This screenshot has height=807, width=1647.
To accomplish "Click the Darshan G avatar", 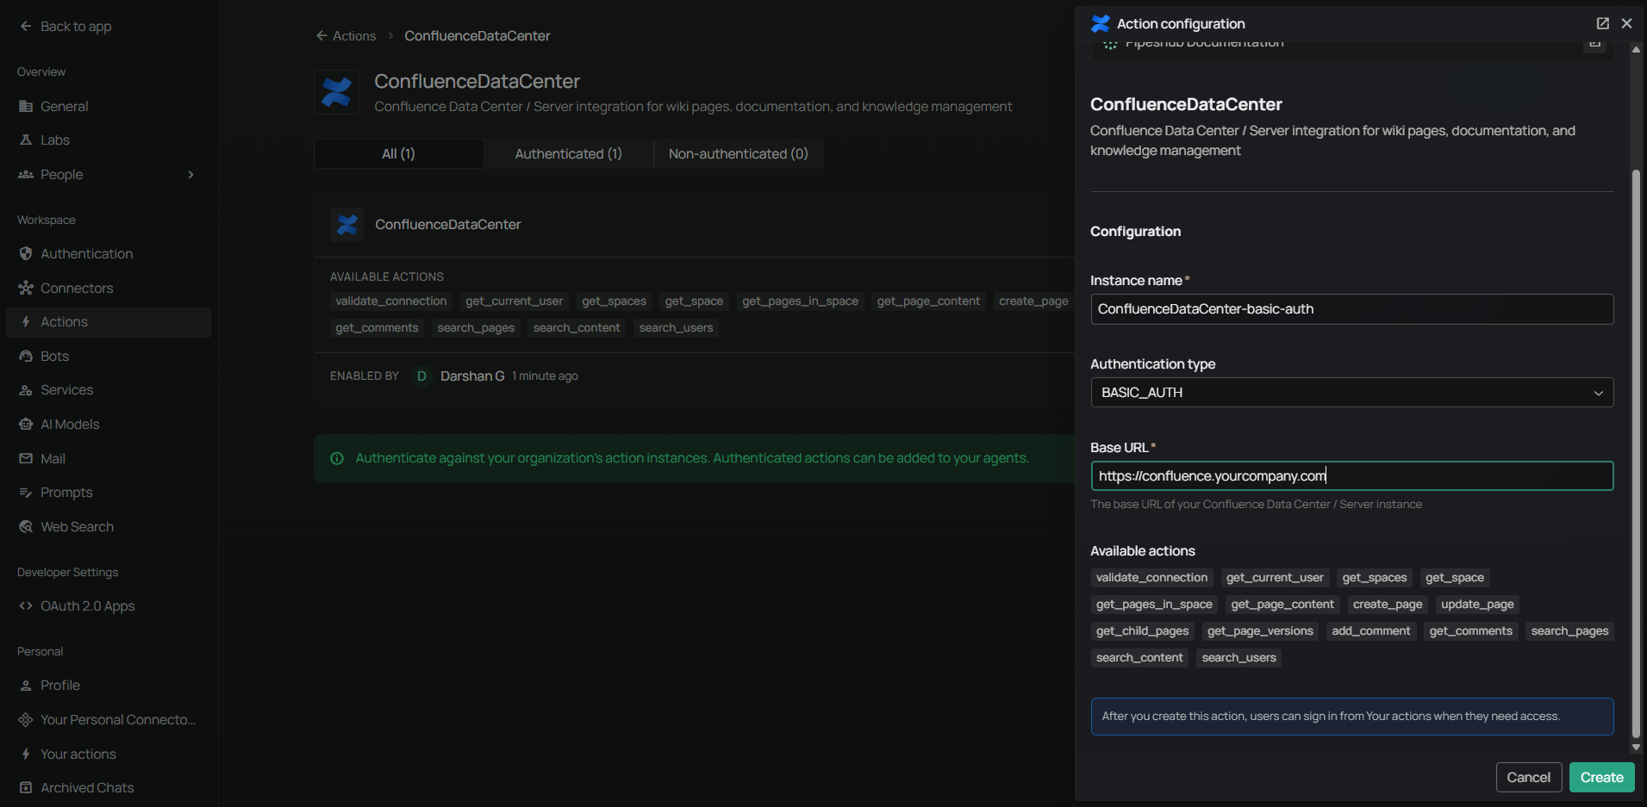I will click(421, 376).
